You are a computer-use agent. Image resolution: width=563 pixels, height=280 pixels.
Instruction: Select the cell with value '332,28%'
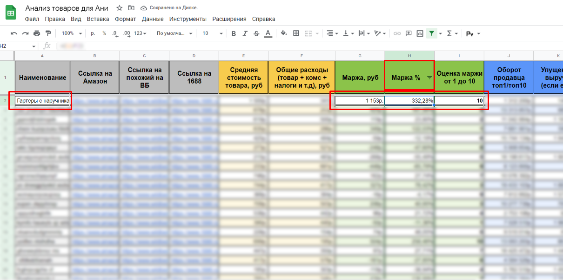pos(409,101)
